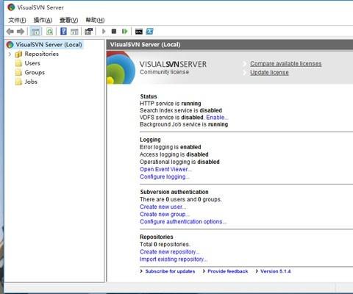This screenshot has width=353, height=294.
Task: Open the black Command Prompt toolbar icon
Action: click(x=139, y=32)
